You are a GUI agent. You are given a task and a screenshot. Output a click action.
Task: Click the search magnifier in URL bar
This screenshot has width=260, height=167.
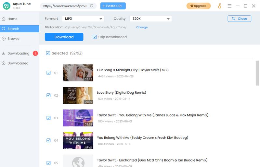click(x=92, y=6)
